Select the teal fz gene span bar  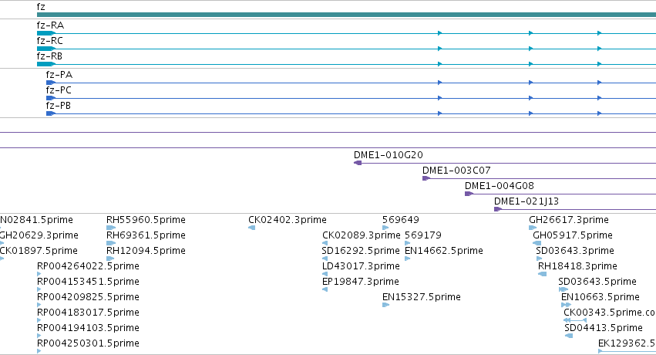346,15
